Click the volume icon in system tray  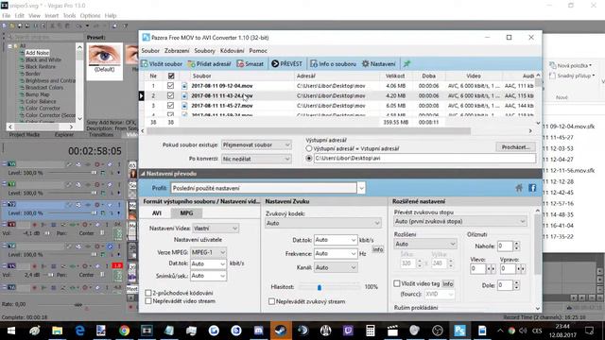pos(523,331)
